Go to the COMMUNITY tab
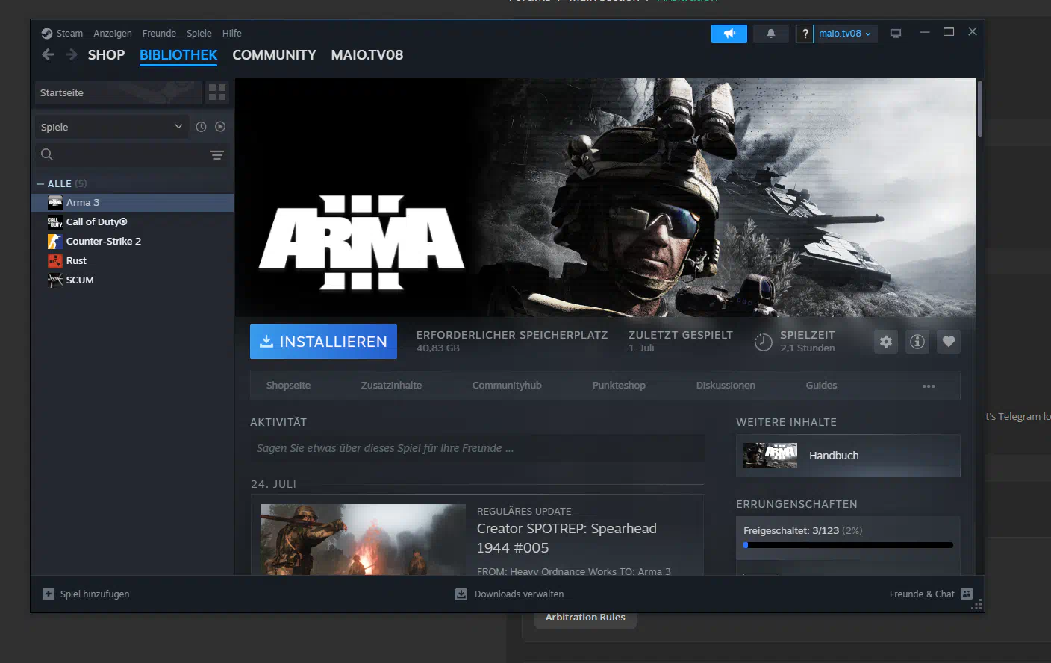Screen dimensions: 1051x663 [x=274, y=55]
